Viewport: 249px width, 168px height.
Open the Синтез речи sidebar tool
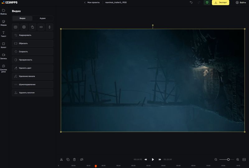coord(3,68)
